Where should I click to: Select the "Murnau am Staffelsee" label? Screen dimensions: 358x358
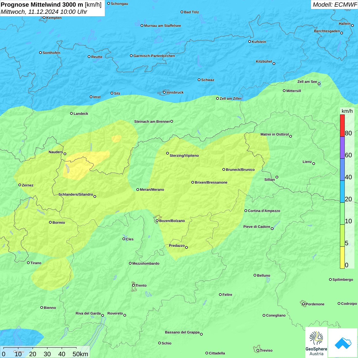point(162,26)
